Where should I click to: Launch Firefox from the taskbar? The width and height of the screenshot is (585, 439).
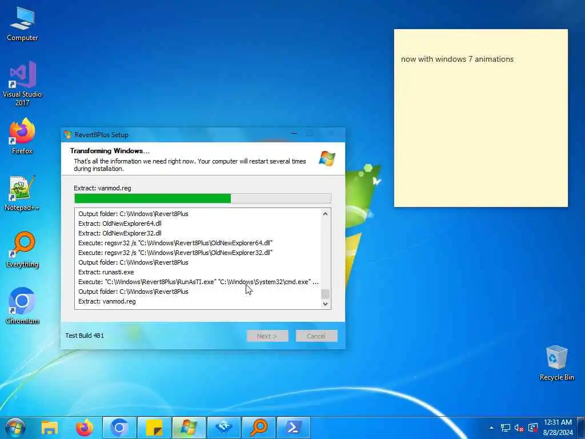pyautogui.click(x=85, y=428)
